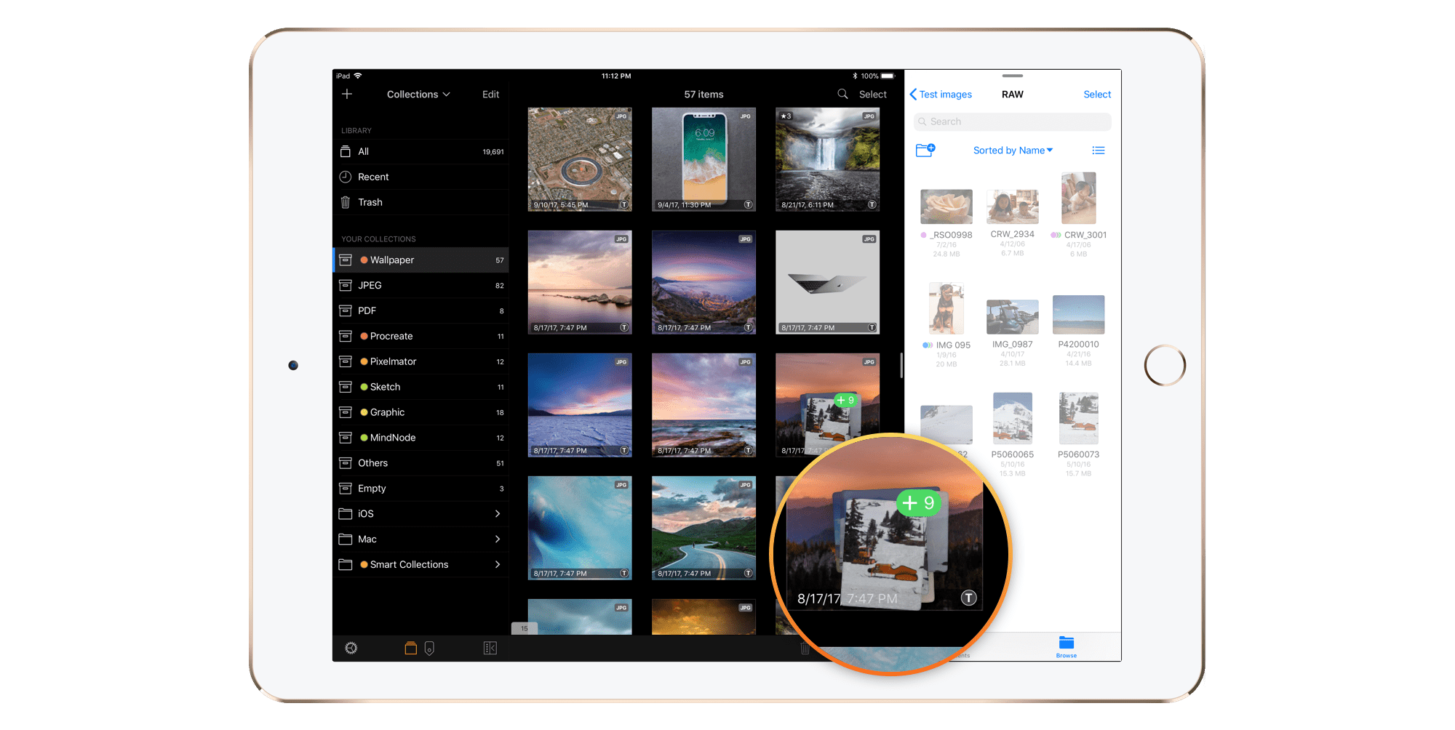Viewport: 1455px width, 730px height.
Task: Add a new collection with the plus icon
Action: [347, 94]
